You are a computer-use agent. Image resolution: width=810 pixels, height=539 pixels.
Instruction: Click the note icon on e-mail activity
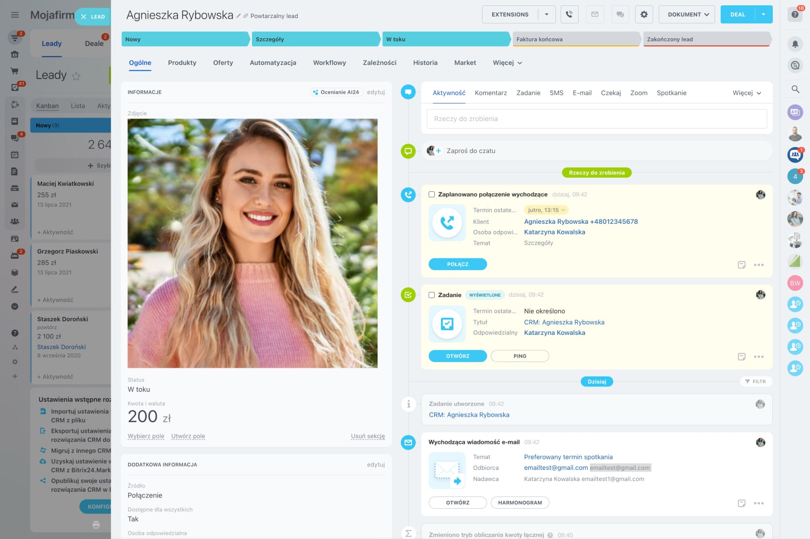click(x=741, y=503)
